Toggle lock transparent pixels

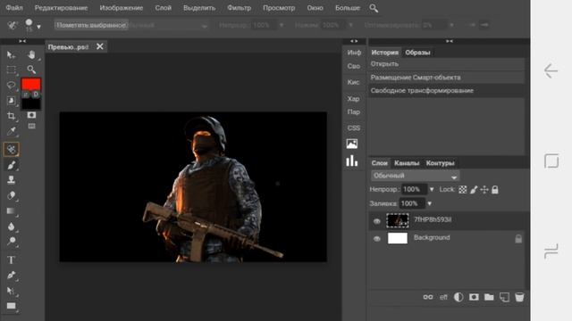(x=463, y=190)
